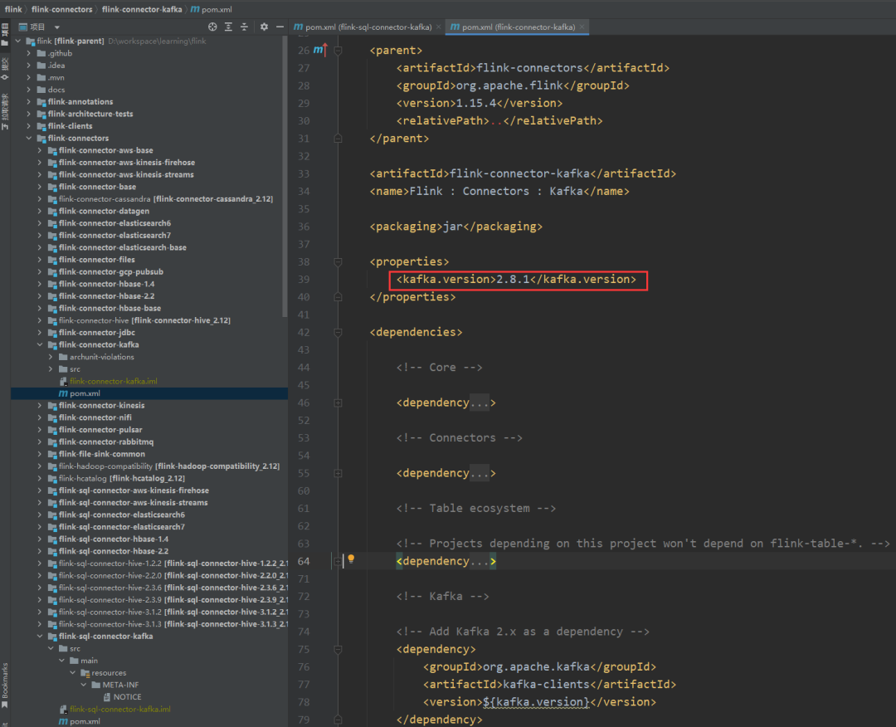Click the Collapse All icon in project panel
The height and width of the screenshot is (727, 896).
point(243,27)
